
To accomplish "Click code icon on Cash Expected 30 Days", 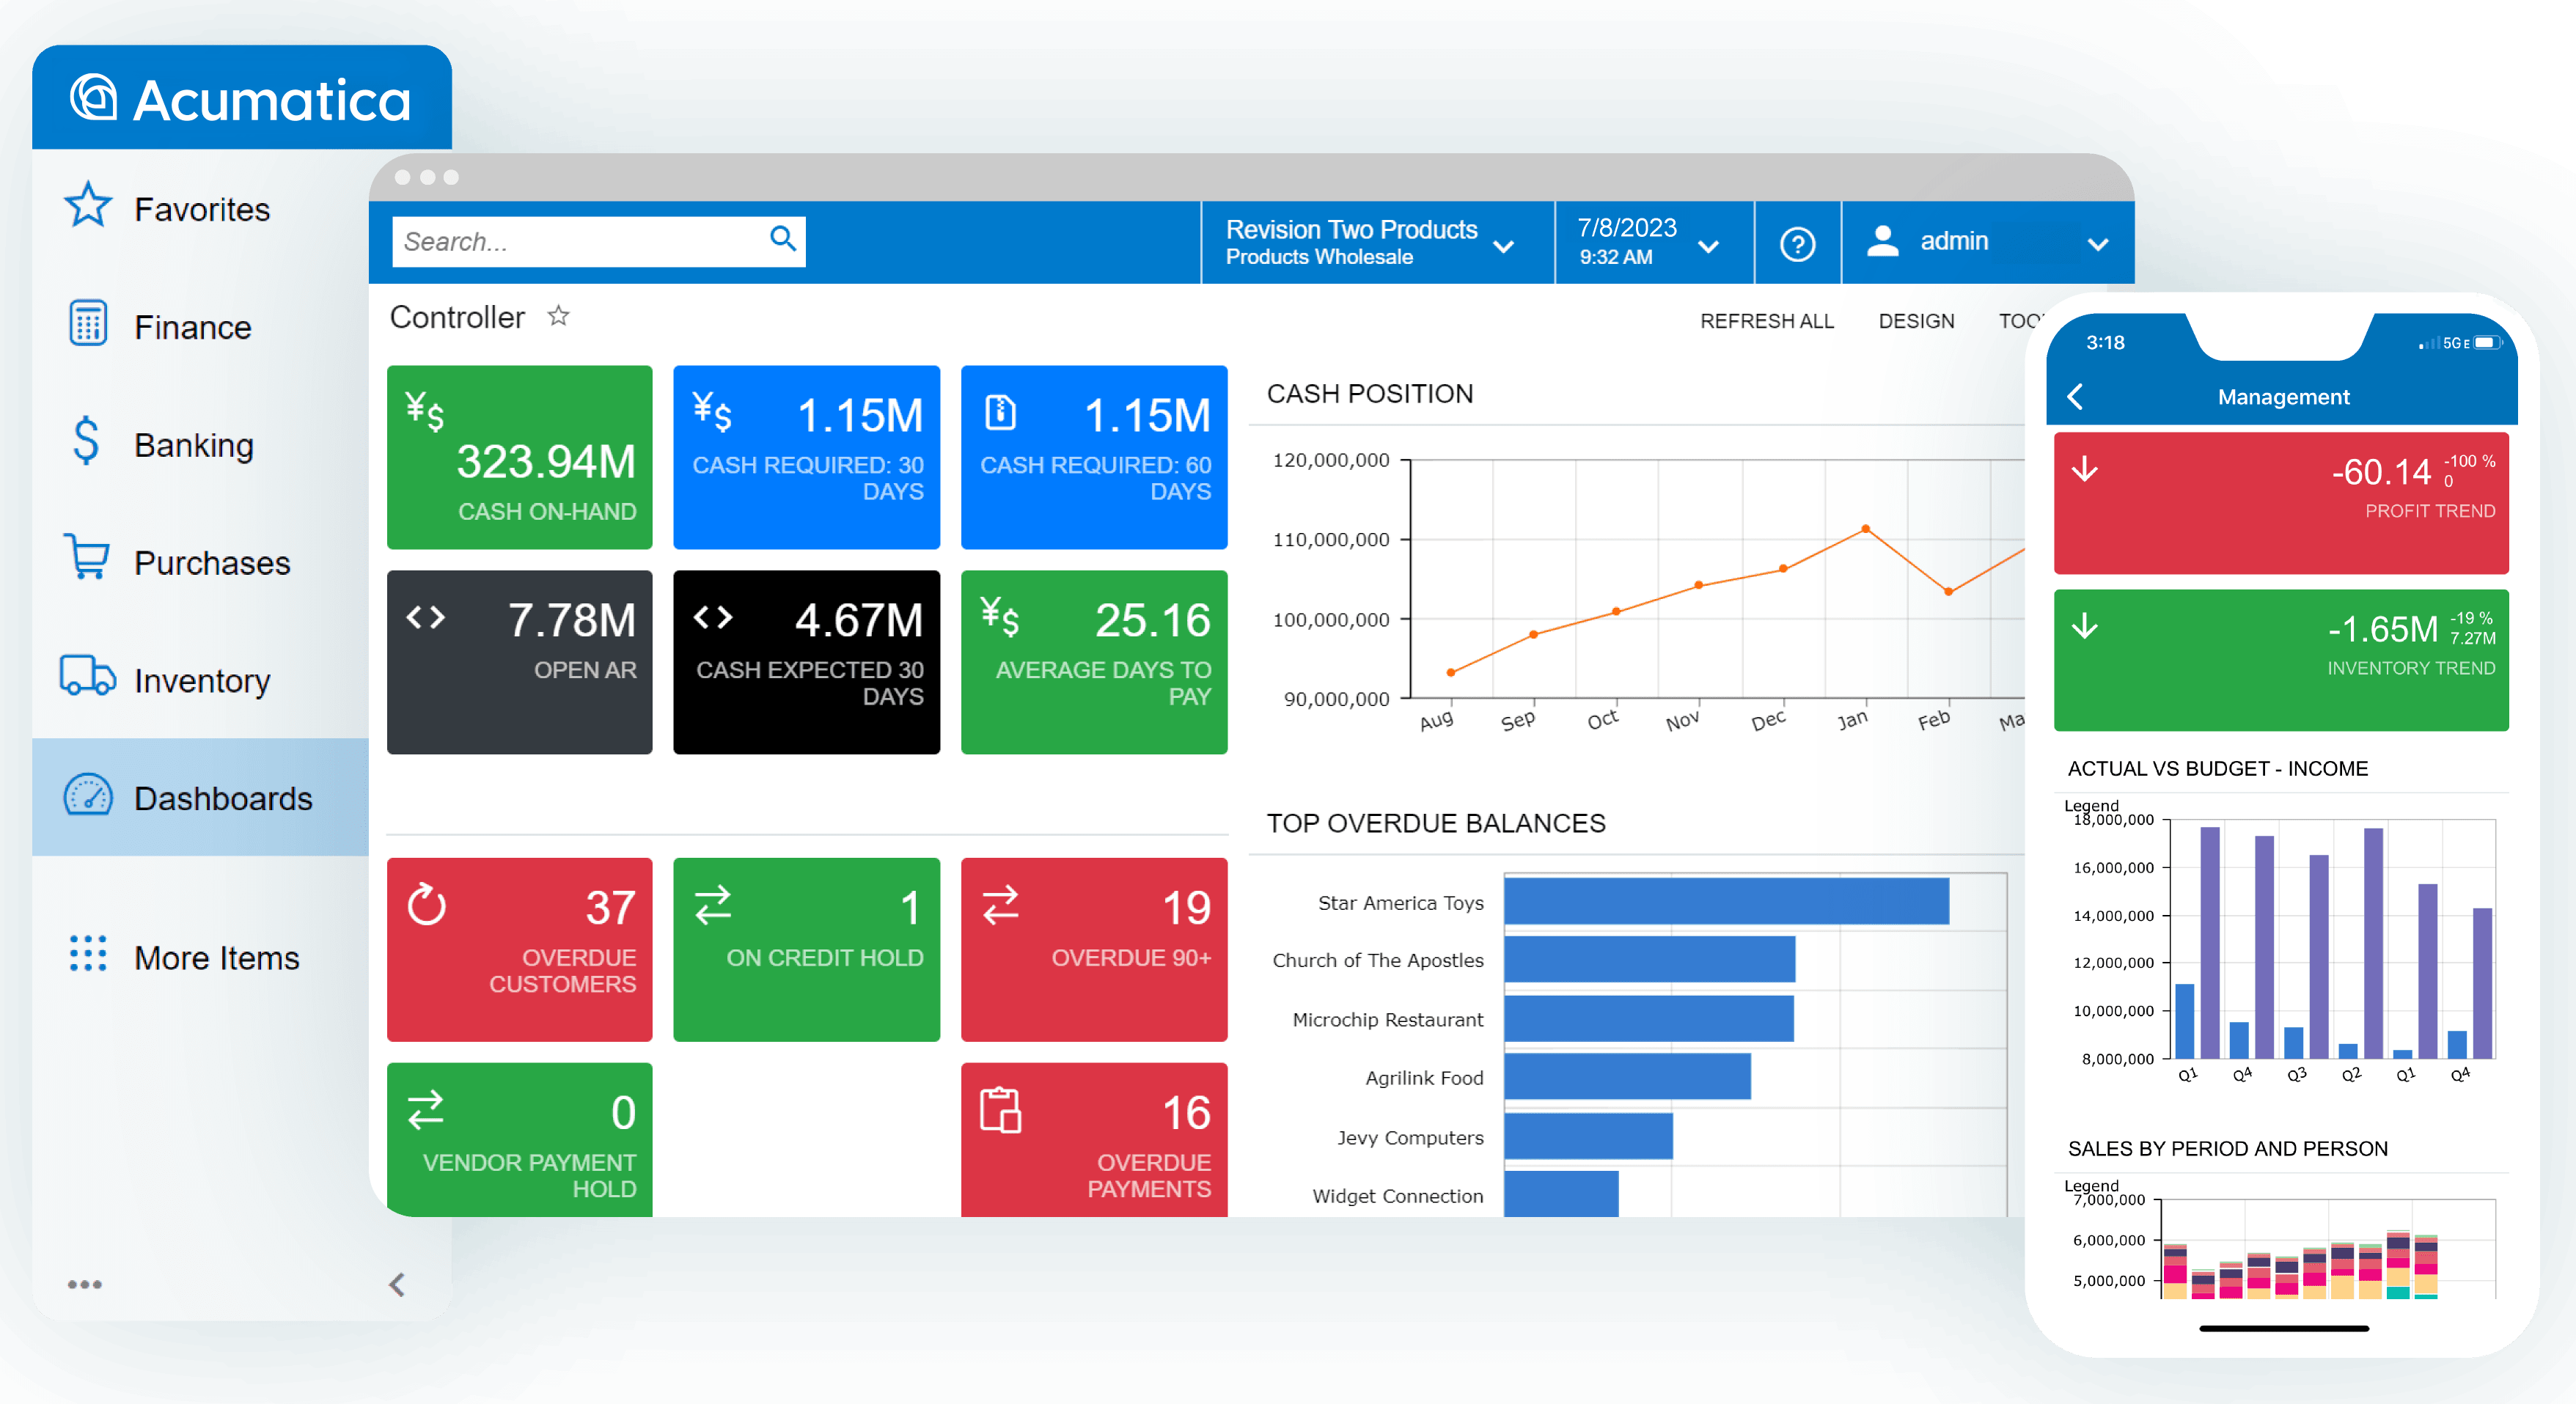I will point(713,617).
